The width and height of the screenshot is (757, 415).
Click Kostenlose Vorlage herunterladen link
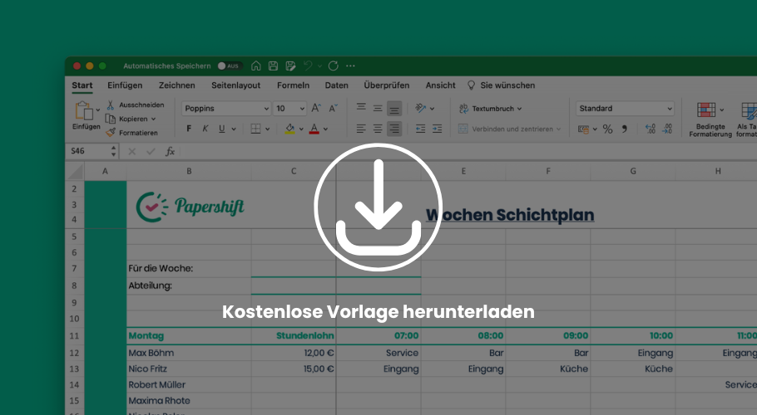(x=378, y=312)
